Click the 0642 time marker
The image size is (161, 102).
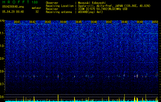33,22
